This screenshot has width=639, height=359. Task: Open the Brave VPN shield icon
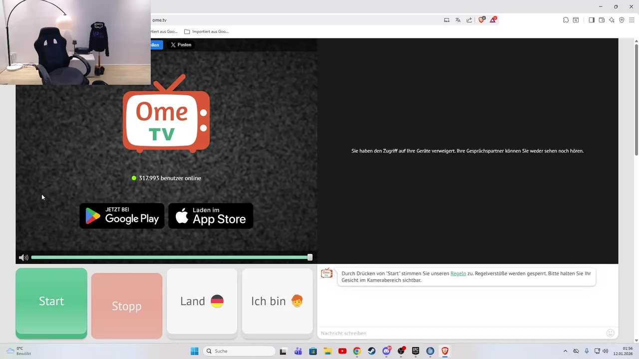coord(622,20)
